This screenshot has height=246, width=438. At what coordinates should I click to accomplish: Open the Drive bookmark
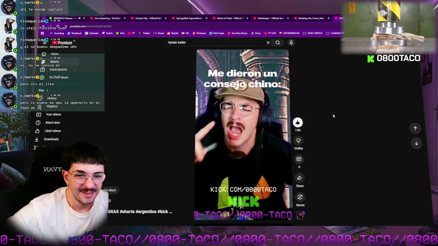[x=256, y=33]
